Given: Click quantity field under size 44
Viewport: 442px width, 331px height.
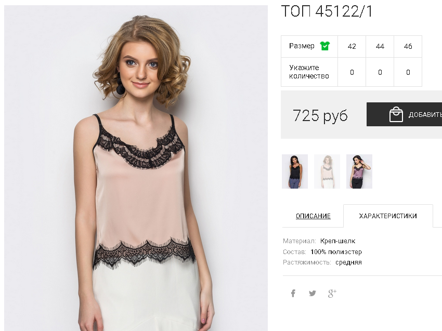Looking at the screenshot, I should pyautogui.click(x=380, y=72).
